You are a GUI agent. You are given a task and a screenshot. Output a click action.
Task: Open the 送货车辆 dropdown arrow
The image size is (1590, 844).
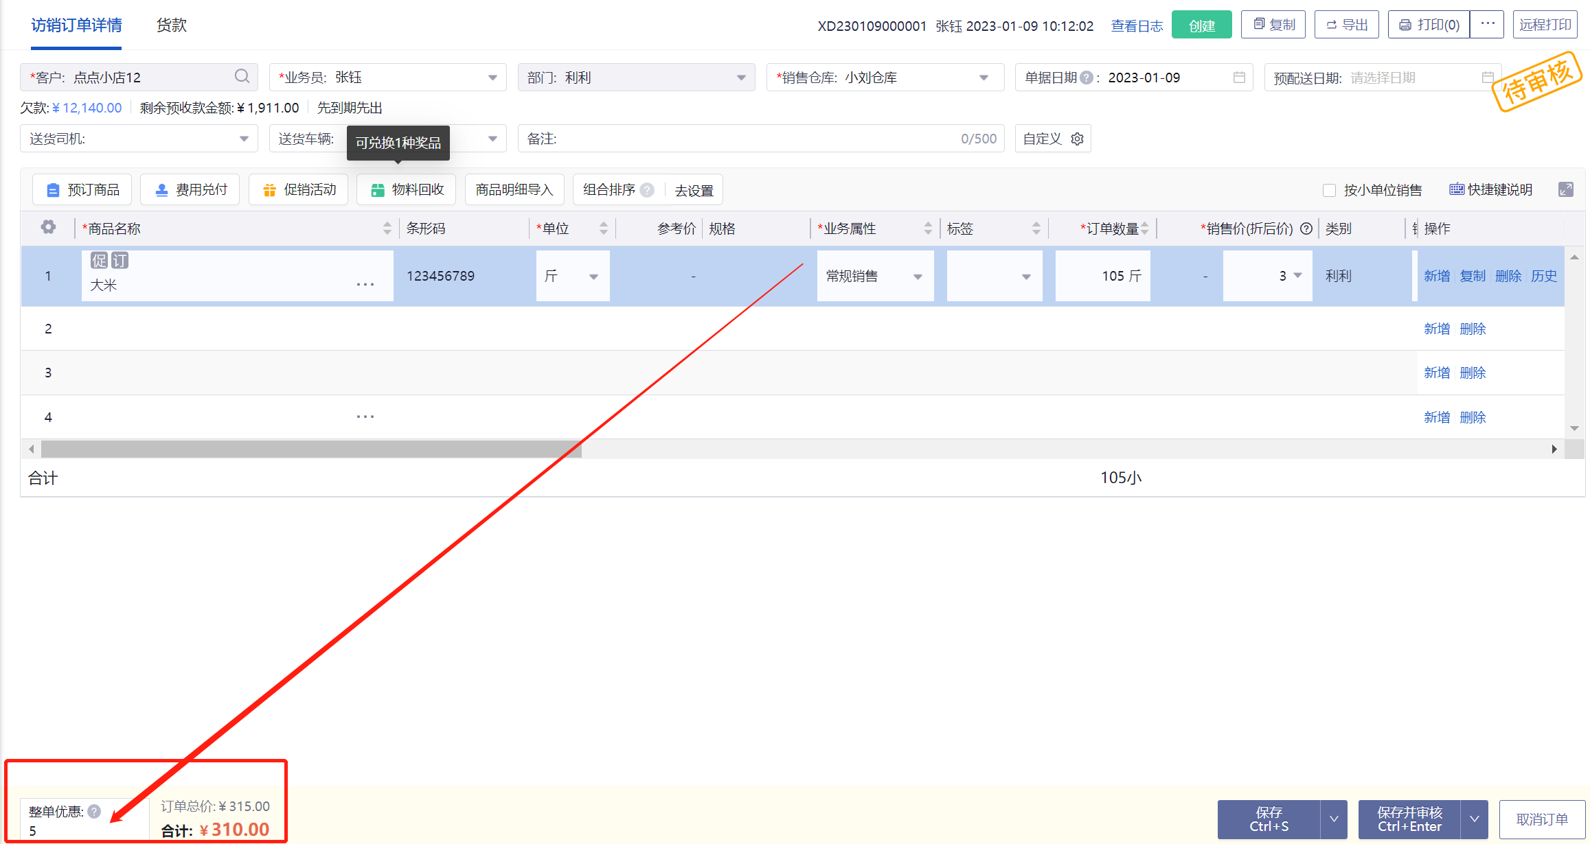tap(492, 139)
